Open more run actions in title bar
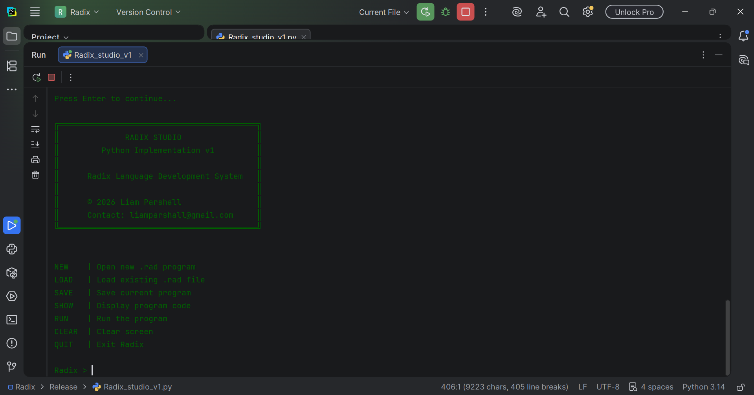 (x=486, y=12)
